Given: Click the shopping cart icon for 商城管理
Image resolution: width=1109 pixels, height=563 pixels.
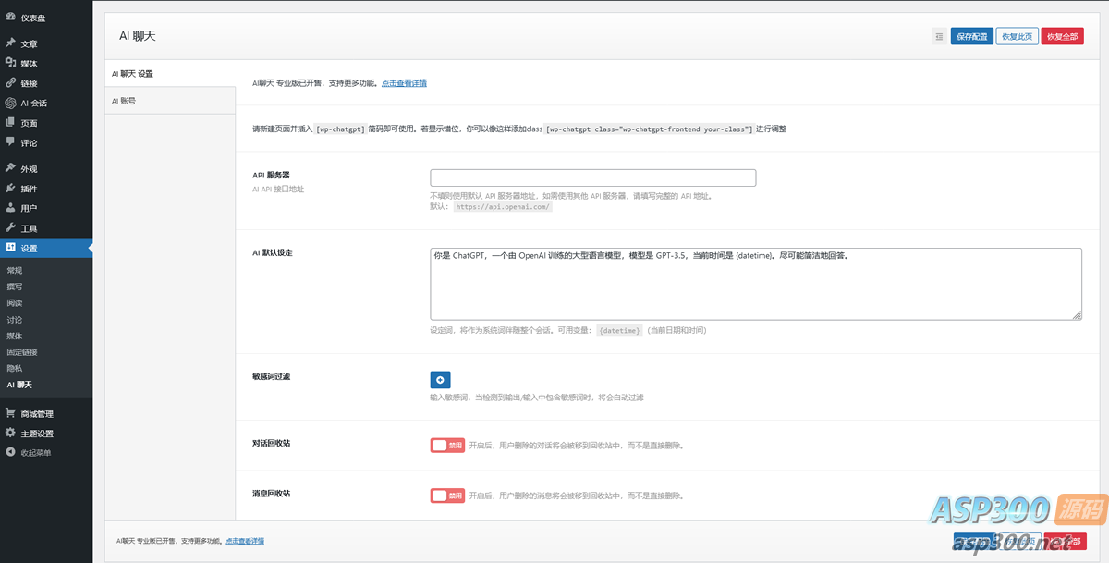Looking at the screenshot, I should click(10, 413).
